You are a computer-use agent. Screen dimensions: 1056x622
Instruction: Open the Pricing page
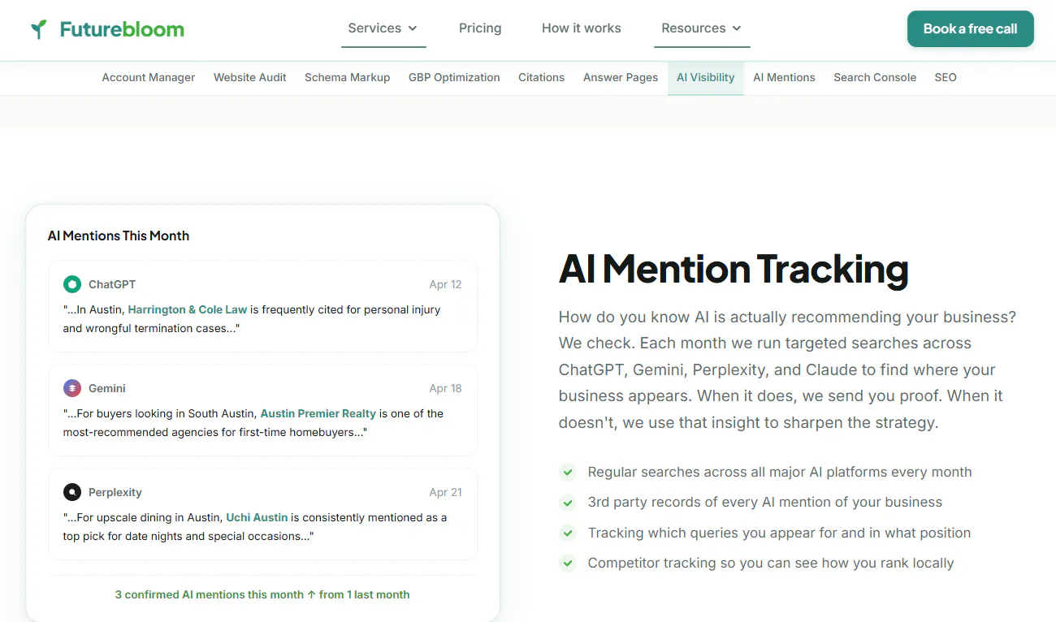pyautogui.click(x=480, y=28)
